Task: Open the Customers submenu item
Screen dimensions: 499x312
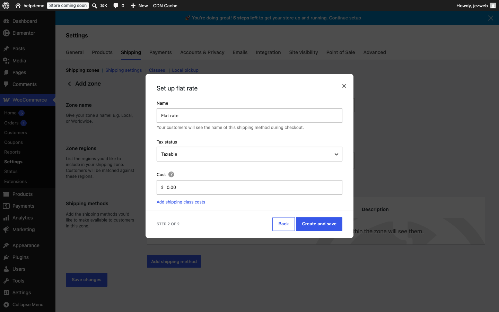Action: pos(16,133)
